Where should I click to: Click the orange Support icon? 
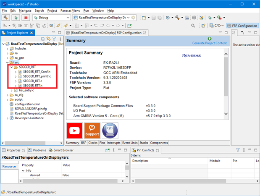[x=92, y=131]
